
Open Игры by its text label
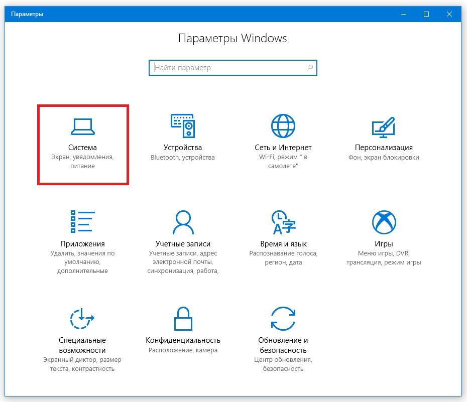384,243
